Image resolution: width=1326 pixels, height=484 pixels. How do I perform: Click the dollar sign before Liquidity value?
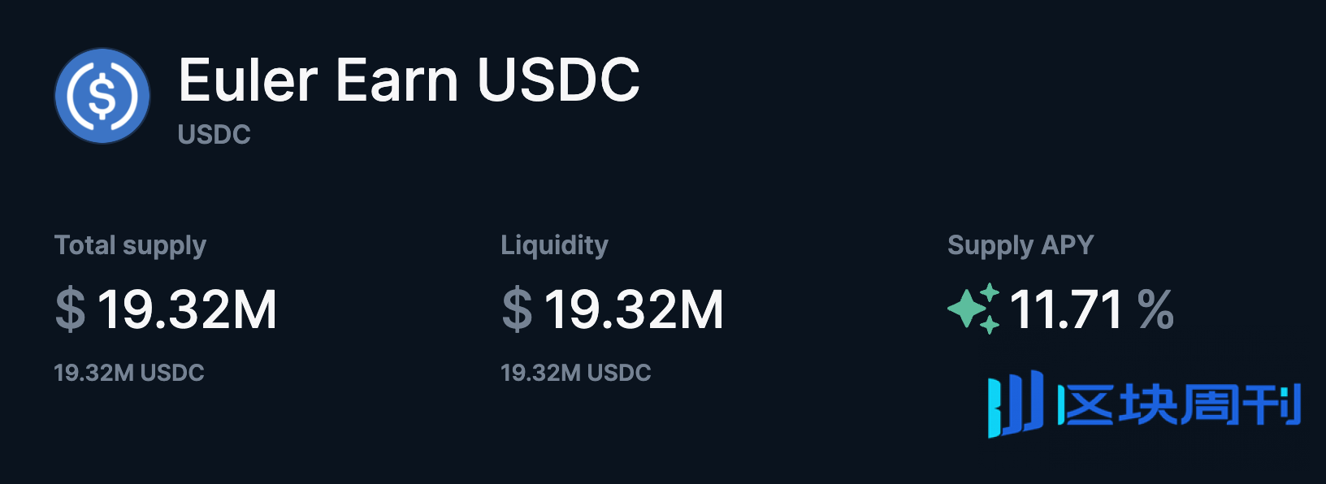[x=515, y=309]
